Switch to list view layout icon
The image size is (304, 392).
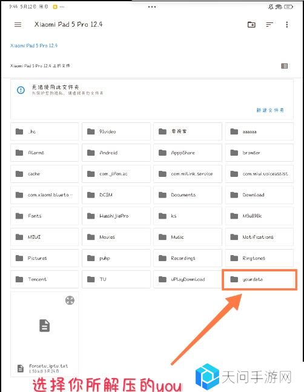coord(284,66)
